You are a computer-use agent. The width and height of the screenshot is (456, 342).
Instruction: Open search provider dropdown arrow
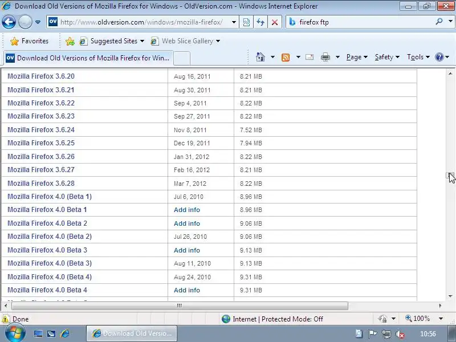450,22
